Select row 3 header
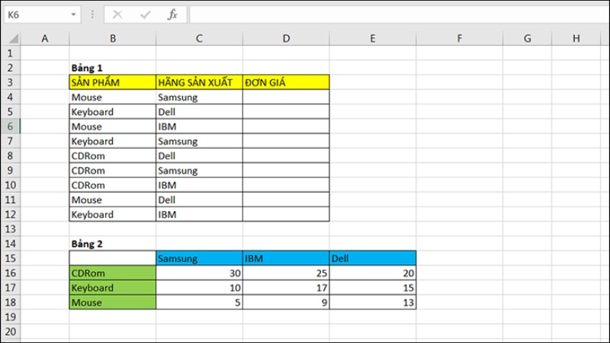The height and width of the screenshot is (343, 610). tap(10, 82)
